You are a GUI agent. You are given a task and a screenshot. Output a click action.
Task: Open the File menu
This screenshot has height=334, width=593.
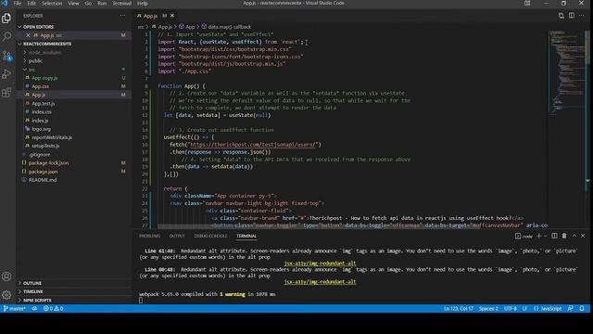pyautogui.click(x=18, y=3)
